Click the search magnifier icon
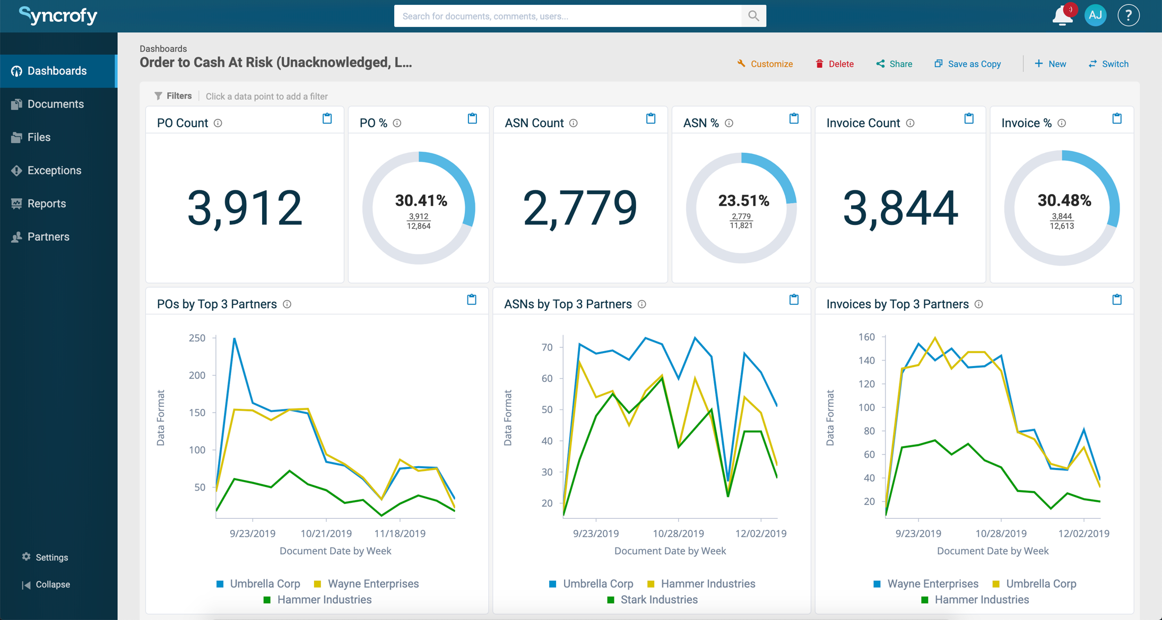The image size is (1162, 620). point(753,16)
